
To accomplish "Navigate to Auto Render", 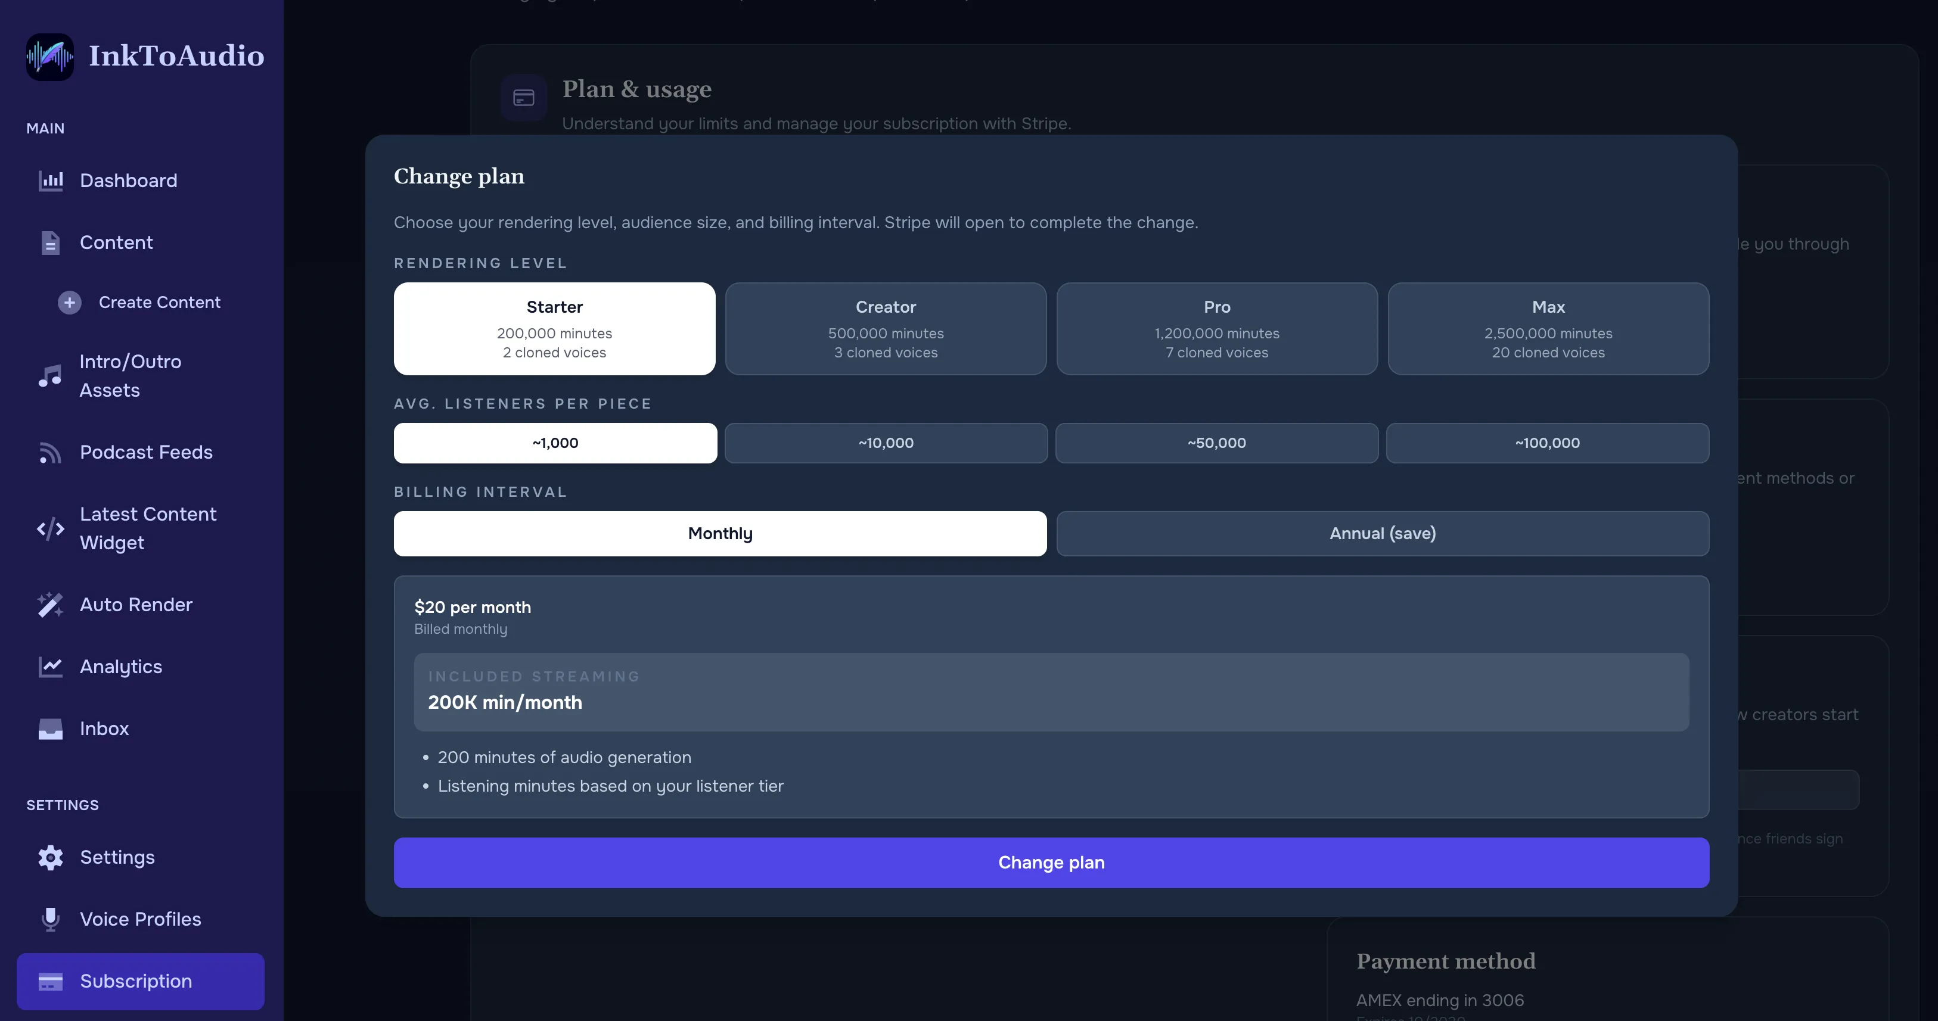I will [x=140, y=605].
